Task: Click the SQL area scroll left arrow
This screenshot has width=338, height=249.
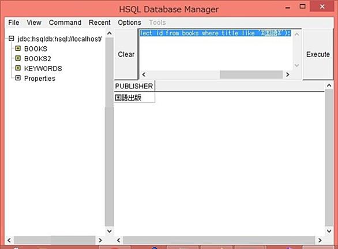Action: [x=144, y=75]
